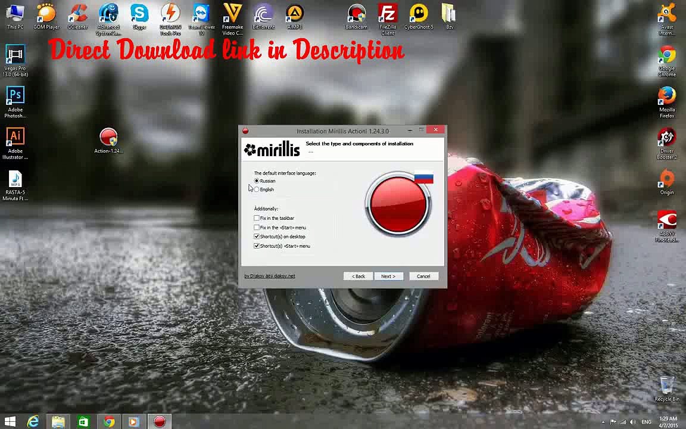The height and width of the screenshot is (429, 686).
Task: Launch CyberGhost 5 shortcut
Action: click(x=419, y=17)
